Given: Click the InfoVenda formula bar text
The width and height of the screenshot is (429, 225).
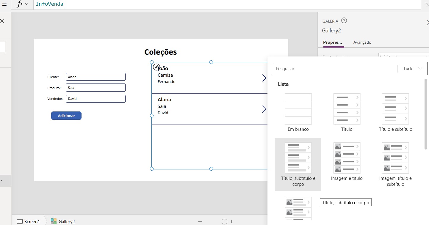Looking at the screenshot, I should pos(49,4).
